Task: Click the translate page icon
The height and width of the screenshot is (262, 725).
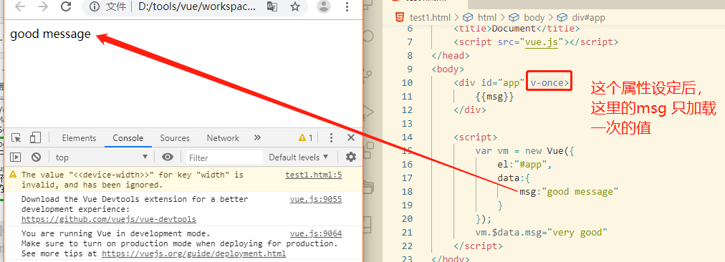Action: point(272,6)
